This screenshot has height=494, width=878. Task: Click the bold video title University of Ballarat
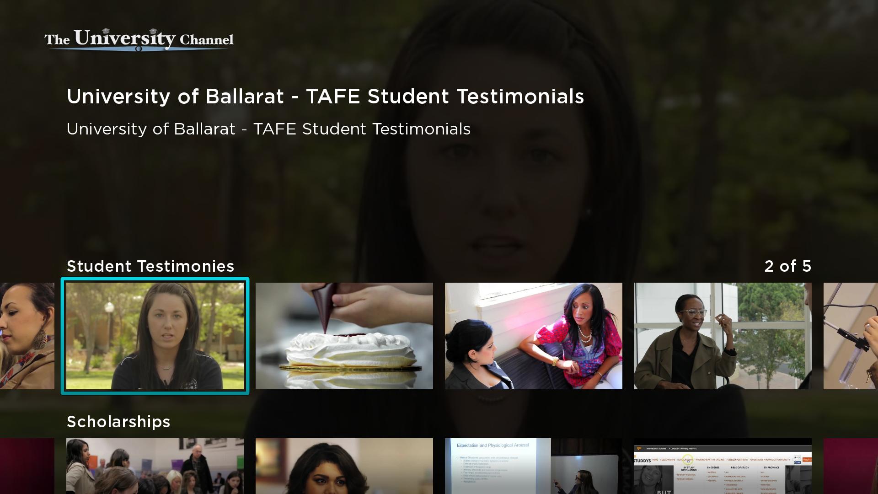pyautogui.click(x=326, y=97)
